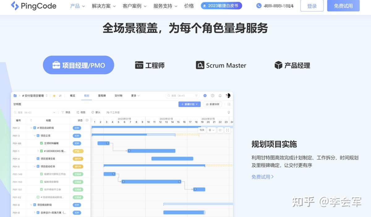Open the 更多 tab dropdown

[135, 96]
